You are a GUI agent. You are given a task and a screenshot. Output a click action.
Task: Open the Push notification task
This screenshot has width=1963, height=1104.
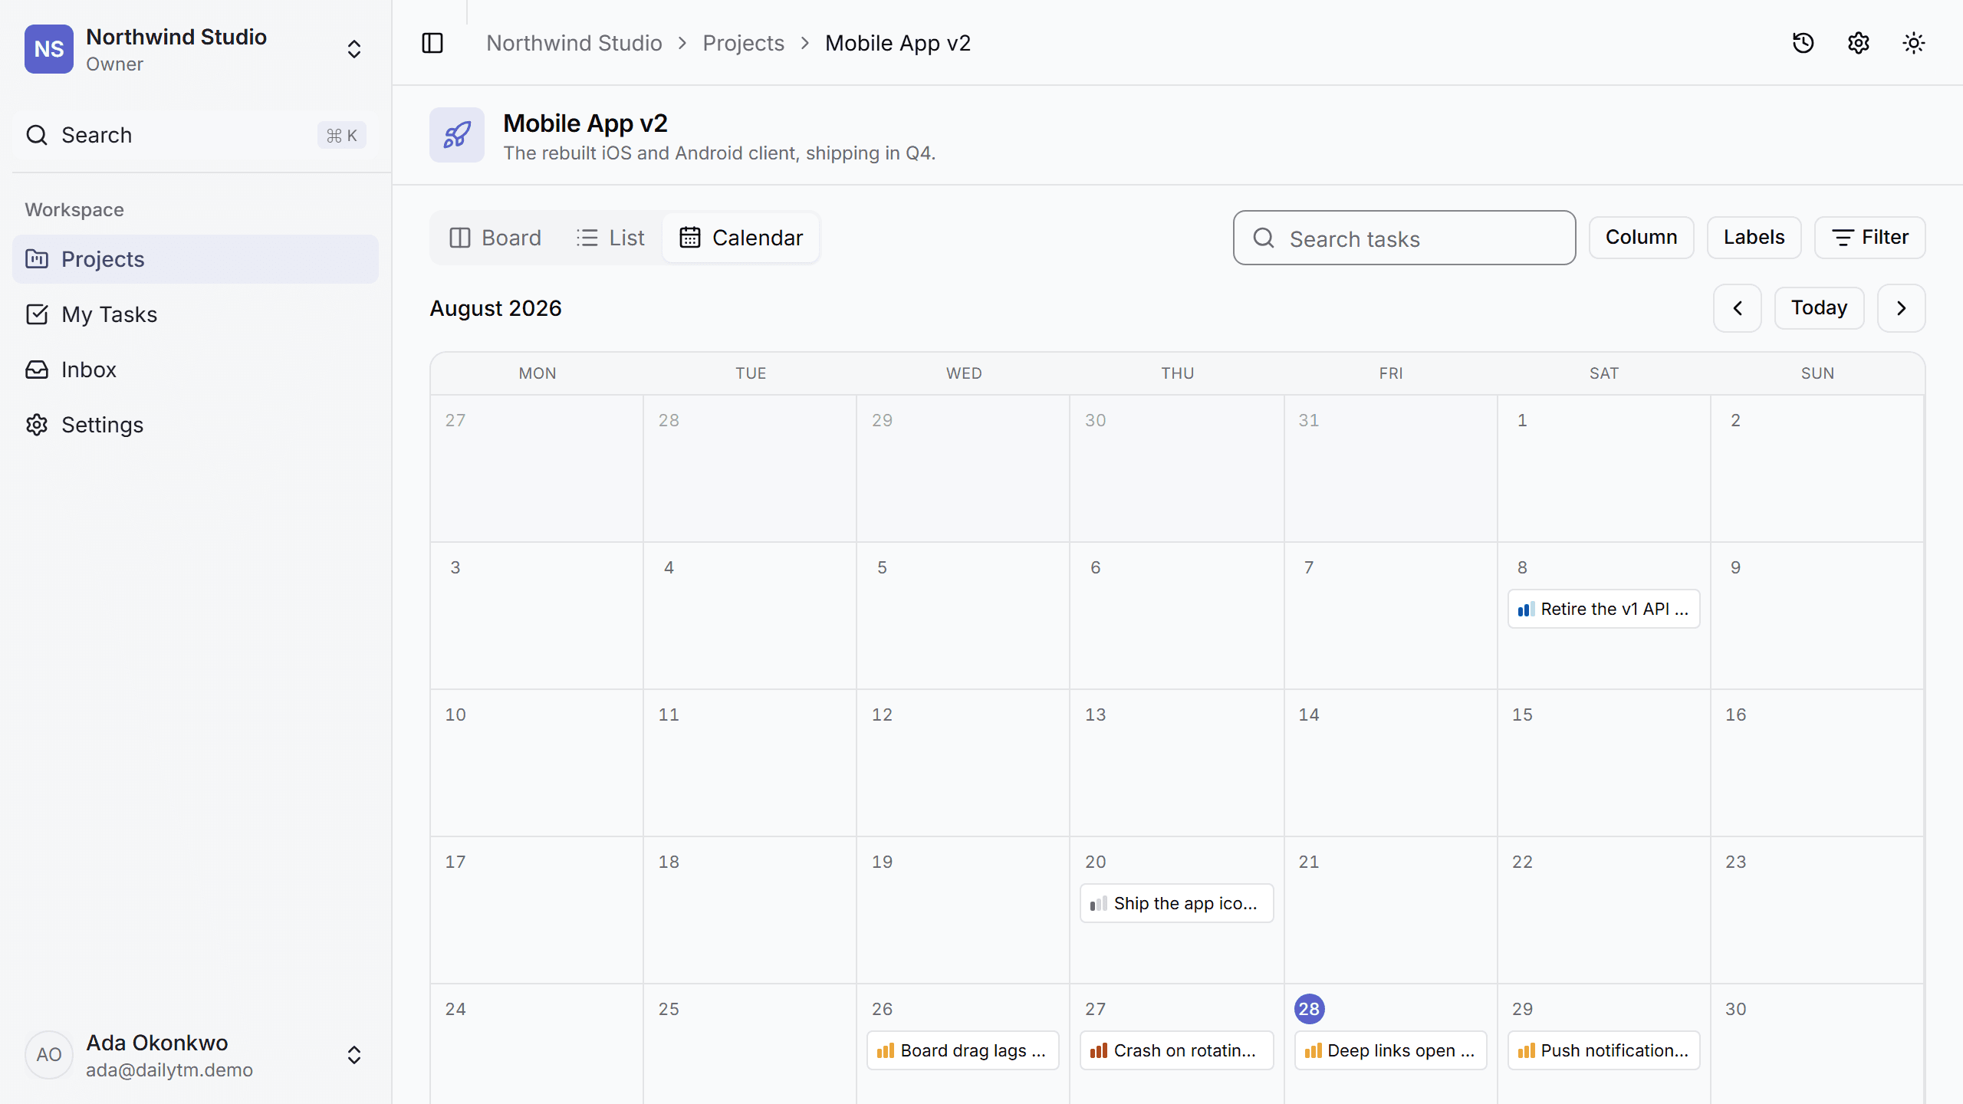click(1604, 1050)
